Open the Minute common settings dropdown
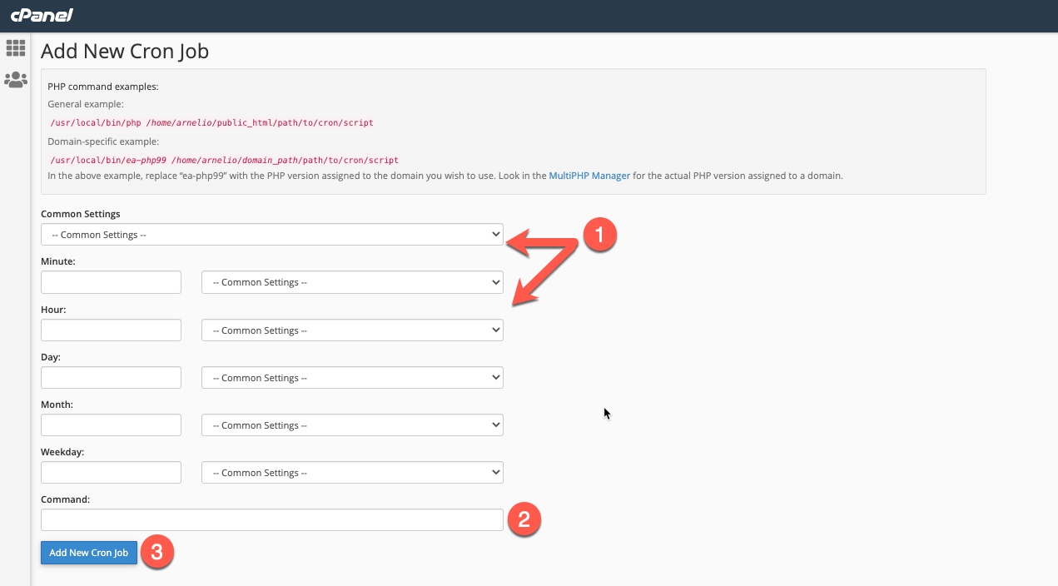Viewport: 1058px width, 586px height. click(352, 282)
